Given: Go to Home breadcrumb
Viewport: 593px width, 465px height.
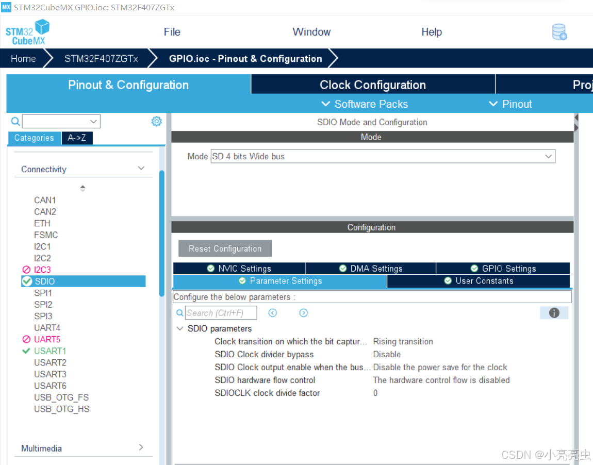Looking at the screenshot, I should point(23,59).
